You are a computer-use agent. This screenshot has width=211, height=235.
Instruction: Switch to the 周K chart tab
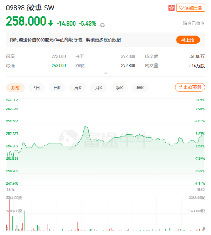point(78,88)
